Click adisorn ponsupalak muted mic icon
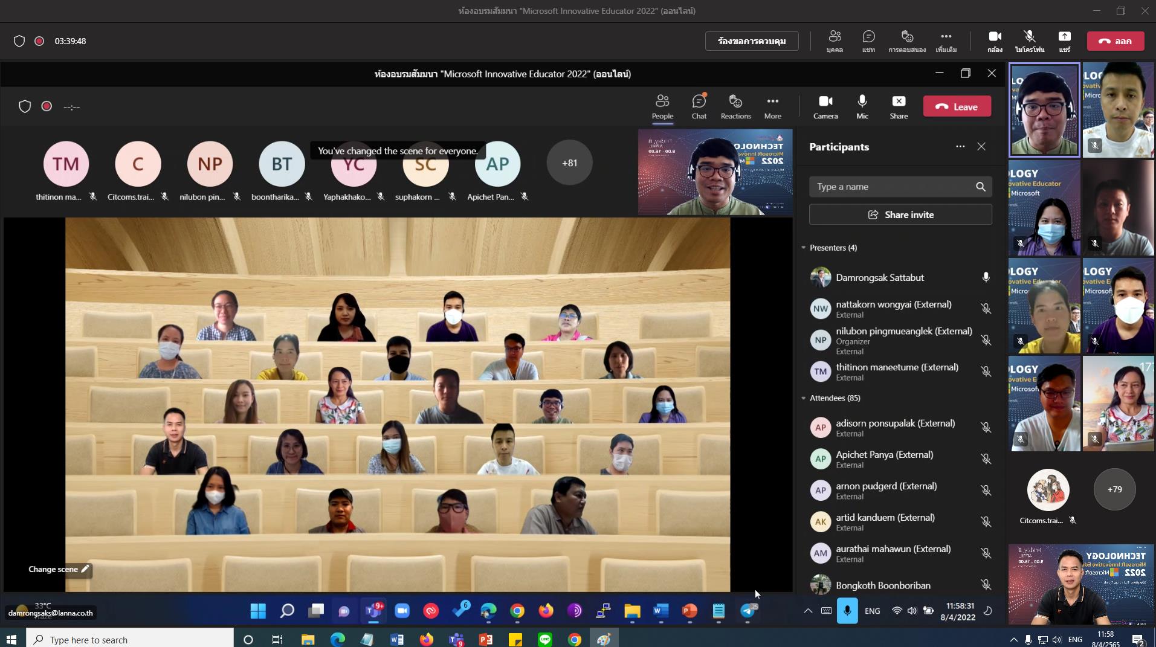Image resolution: width=1156 pixels, height=647 pixels. [986, 428]
